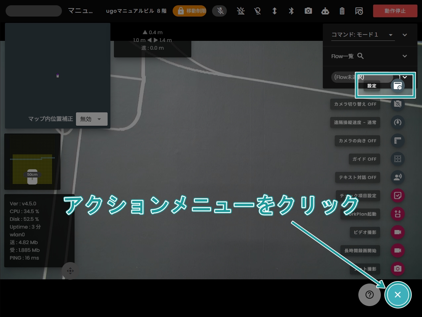Open the flow count dropdown showing 1
The height and width of the screenshot is (317, 422).
pyautogui.click(x=403, y=77)
